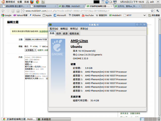
Task: Expand the bookmarks overflow chevron
Action: (144, 15)
